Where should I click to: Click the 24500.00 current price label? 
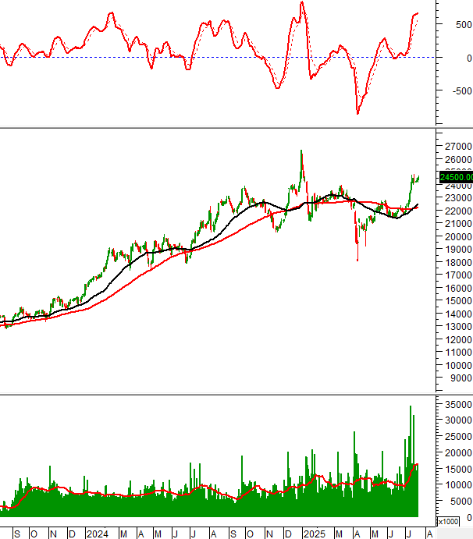pyautogui.click(x=456, y=177)
